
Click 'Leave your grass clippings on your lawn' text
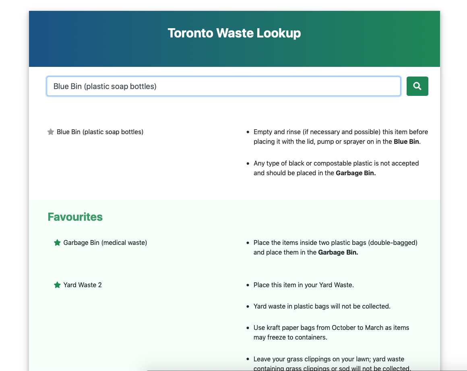[x=332, y=364]
